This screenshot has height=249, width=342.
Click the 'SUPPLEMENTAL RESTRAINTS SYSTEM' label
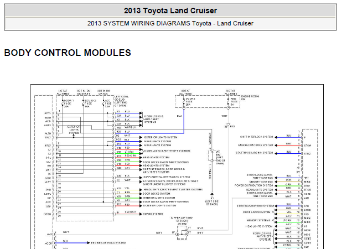[x=167, y=177]
